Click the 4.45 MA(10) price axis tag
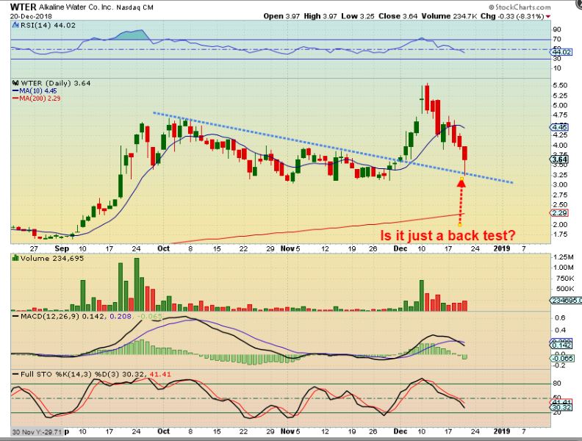The image size is (582, 441). click(560, 127)
